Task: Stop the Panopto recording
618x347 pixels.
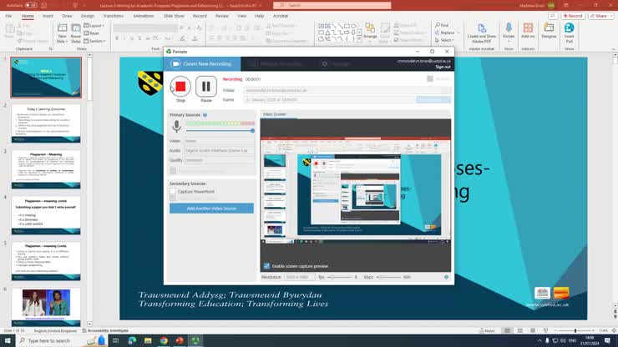Action: point(180,86)
